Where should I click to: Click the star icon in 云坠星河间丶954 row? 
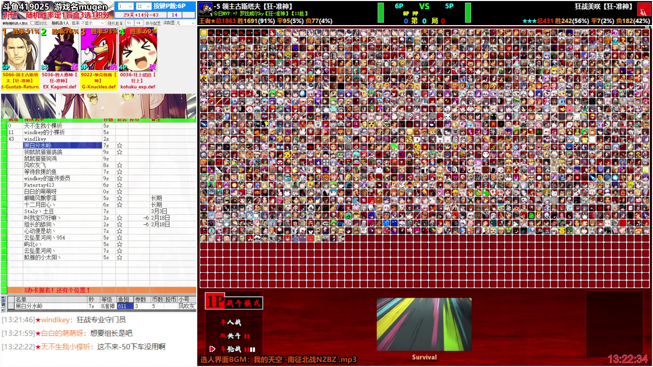[x=119, y=238]
